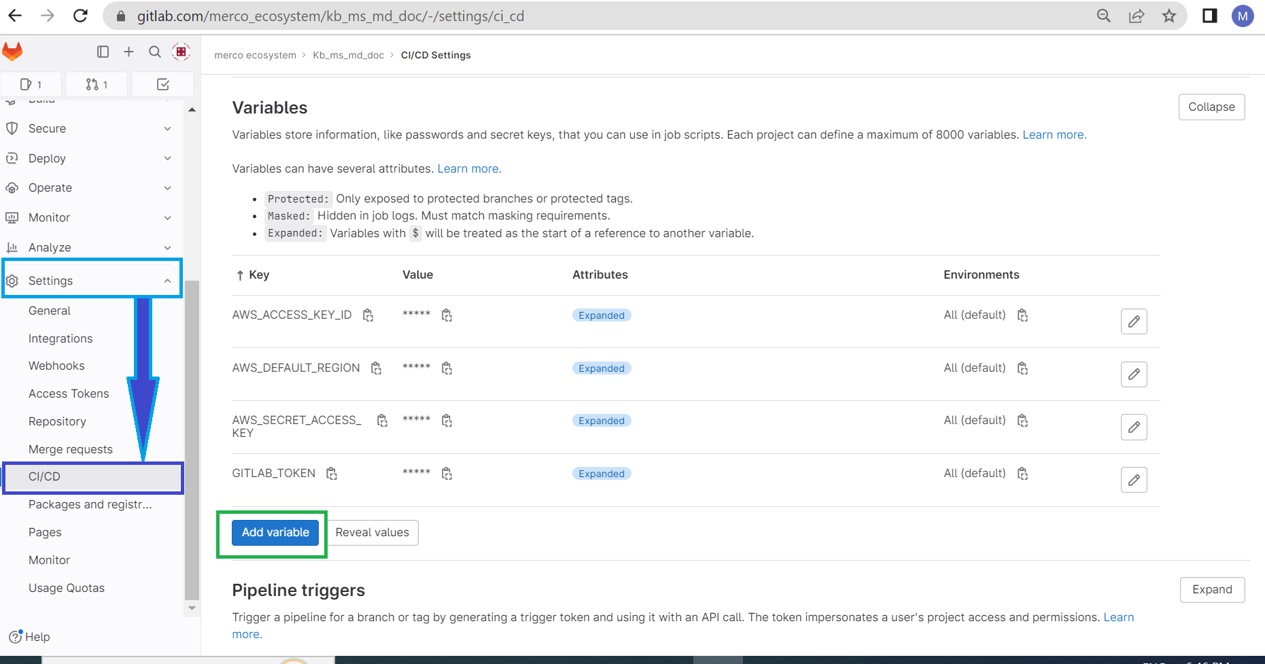Click the sidebar scrollbar thumb

(192, 440)
